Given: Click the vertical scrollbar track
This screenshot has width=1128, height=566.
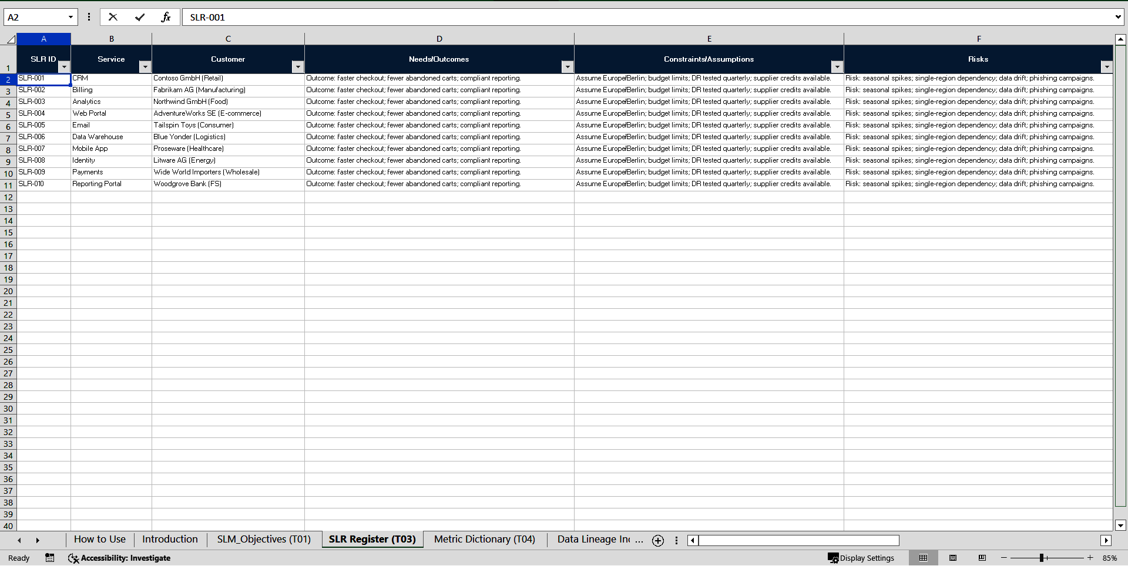Looking at the screenshot, I should click(x=1120, y=276).
